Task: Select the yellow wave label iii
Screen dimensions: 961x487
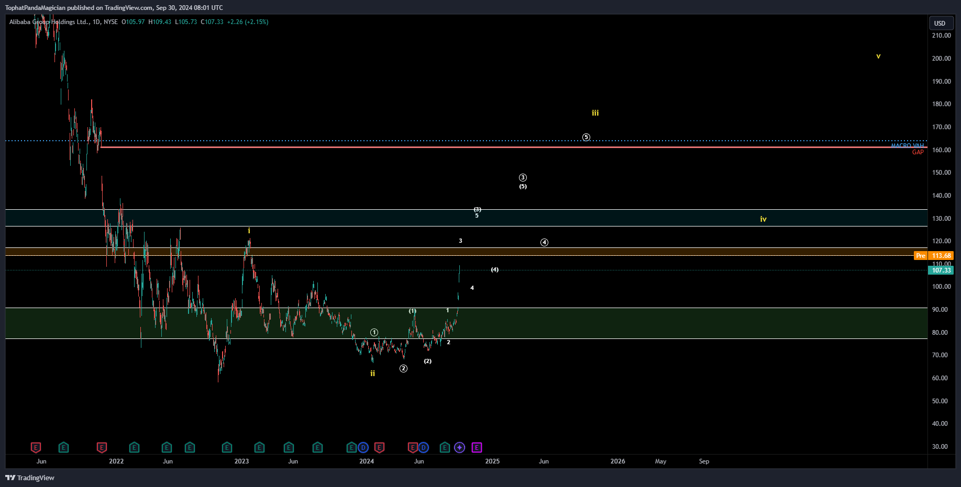Action: point(595,113)
